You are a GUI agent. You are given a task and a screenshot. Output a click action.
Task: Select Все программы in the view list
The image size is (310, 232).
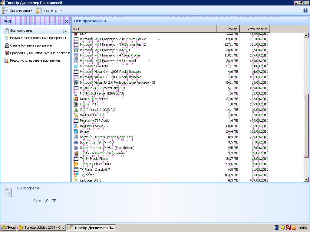[36, 31]
